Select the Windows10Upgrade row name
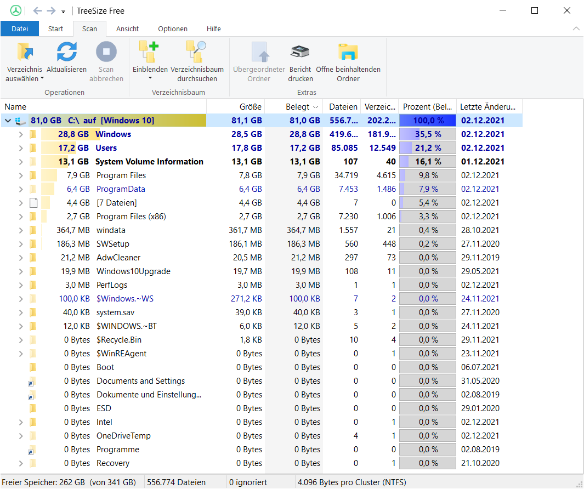 tap(133, 271)
